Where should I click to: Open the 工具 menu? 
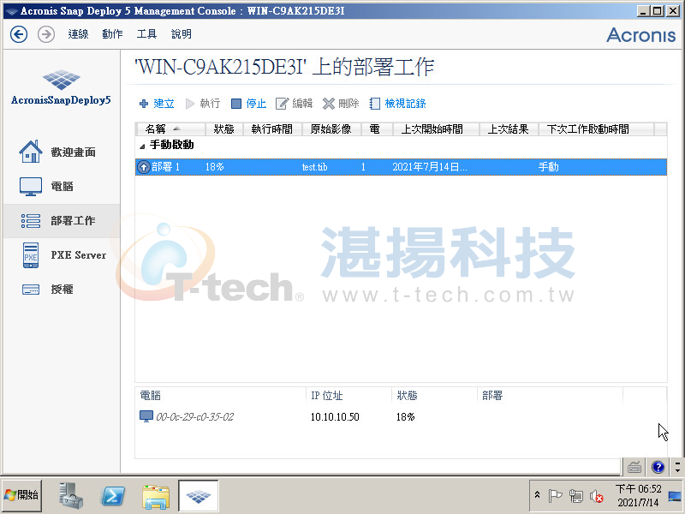[x=146, y=34]
